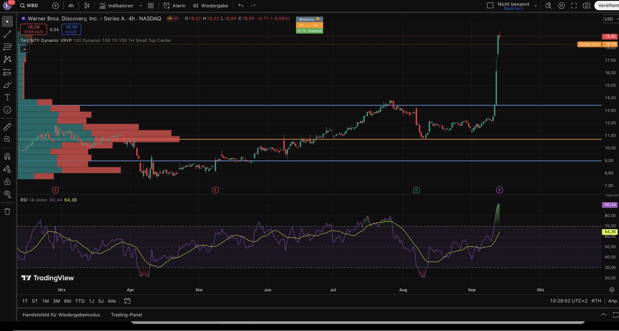
Task: Enter fullscreen mode
Action: [x=574, y=6]
